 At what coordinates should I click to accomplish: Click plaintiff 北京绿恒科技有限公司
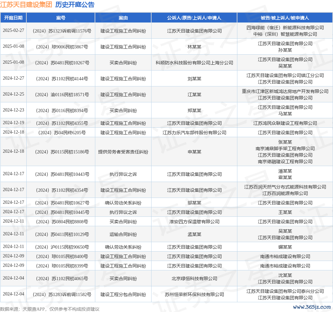click(x=194, y=279)
